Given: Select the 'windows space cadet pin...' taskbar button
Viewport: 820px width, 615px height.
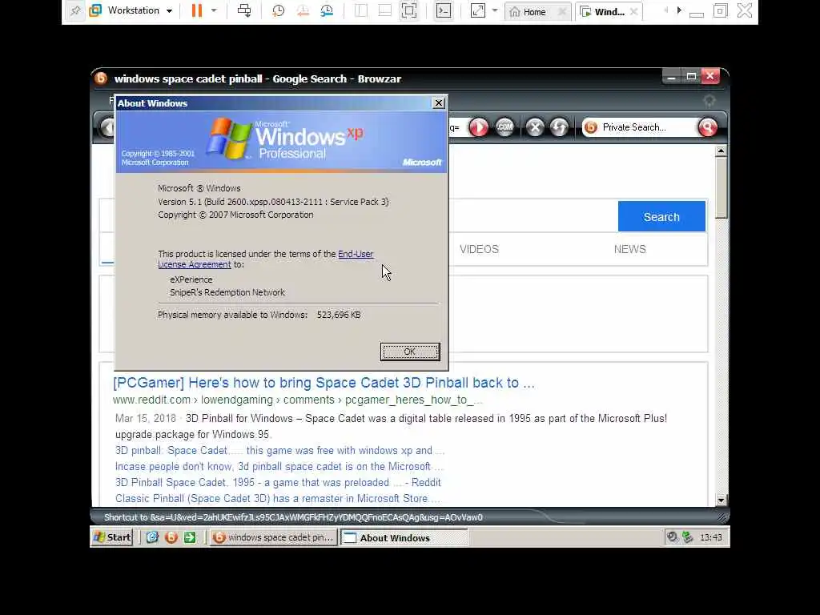Looking at the screenshot, I should pos(274,537).
